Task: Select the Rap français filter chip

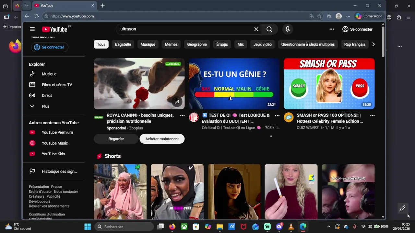Action: (x=355, y=44)
